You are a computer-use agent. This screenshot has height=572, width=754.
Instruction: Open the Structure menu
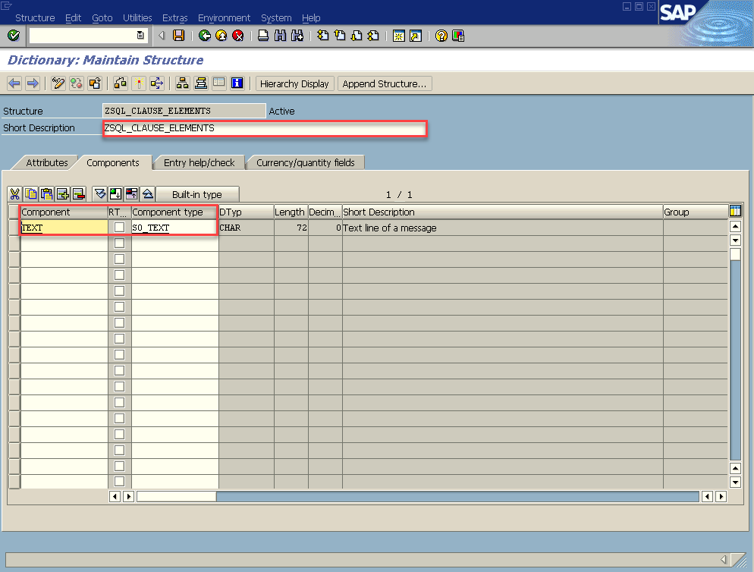click(x=35, y=17)
